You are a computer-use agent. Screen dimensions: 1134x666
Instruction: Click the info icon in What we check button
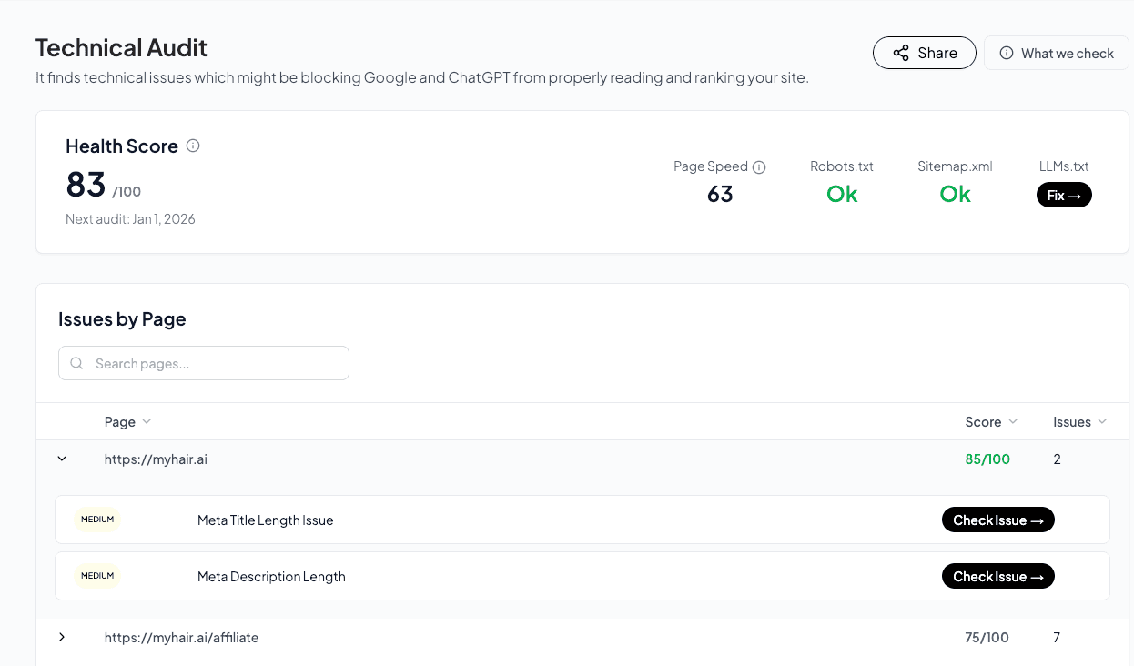pyautogui.click(x=1007, y=53)
